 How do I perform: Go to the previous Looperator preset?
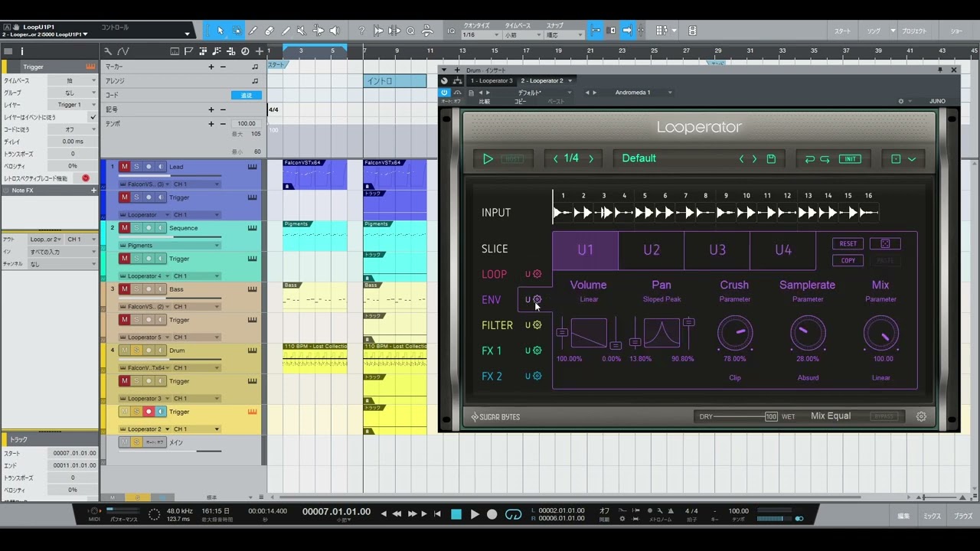[x=741, y=158]
